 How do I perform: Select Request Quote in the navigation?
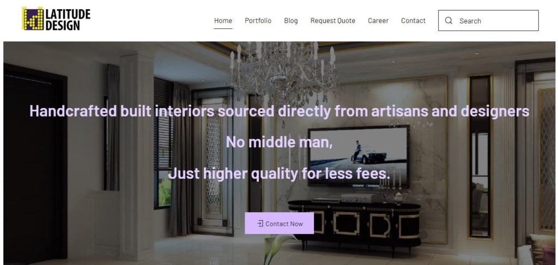click(333, 21)
